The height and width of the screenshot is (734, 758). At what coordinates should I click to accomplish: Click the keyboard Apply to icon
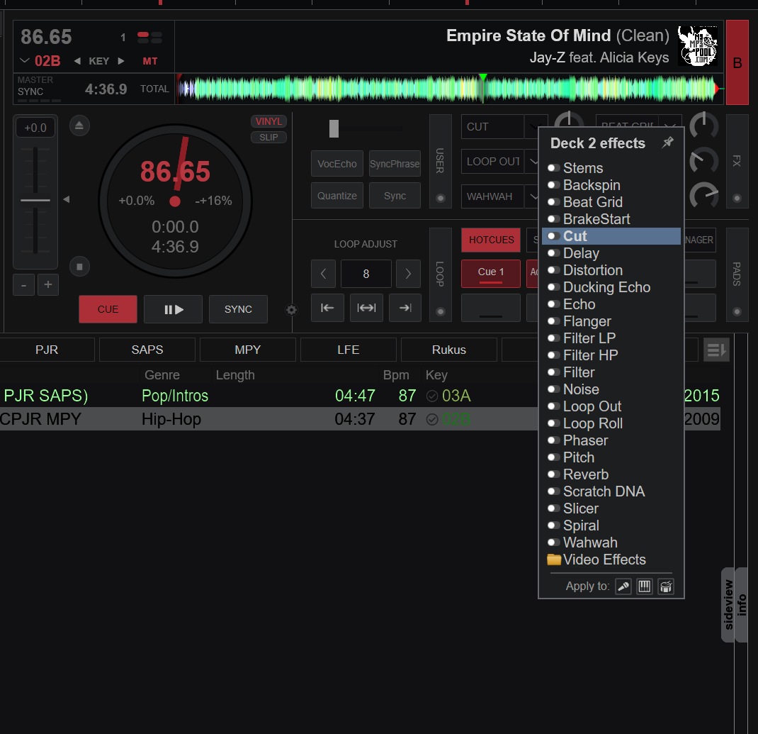pyautogui.click(x=644, y=586)
